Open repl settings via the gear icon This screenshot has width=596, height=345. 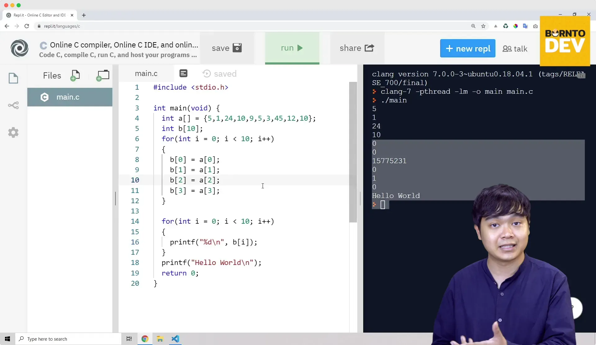pos(14,132)
